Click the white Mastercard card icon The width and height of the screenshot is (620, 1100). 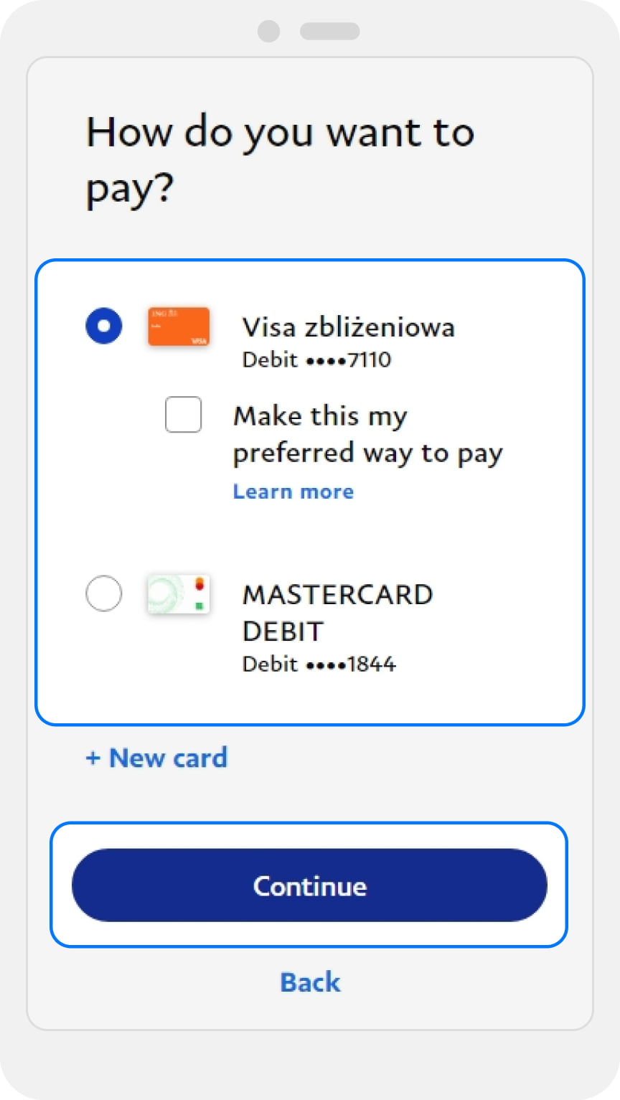pos(178,593)
